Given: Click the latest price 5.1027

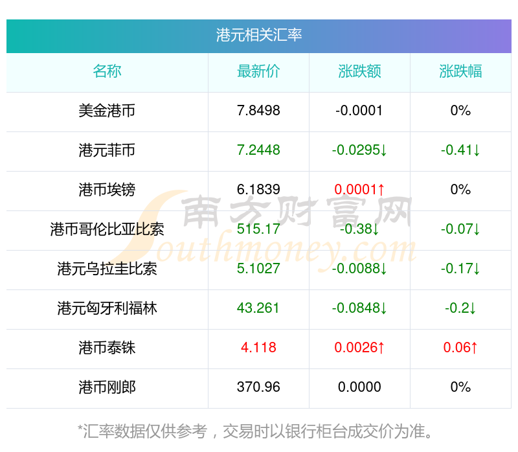Looking at the screenshot, I should click(258, 269).
